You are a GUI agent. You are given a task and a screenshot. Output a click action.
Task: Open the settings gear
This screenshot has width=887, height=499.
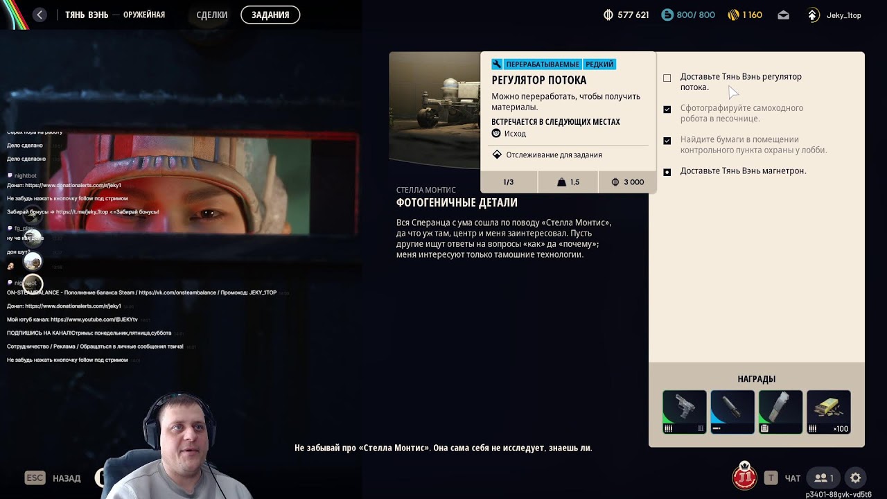[856, 478]
